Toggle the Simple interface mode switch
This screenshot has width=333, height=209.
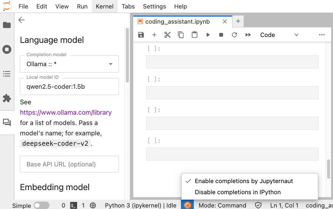point(41,205)
